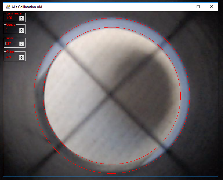Decrease Luminance with the down arrow

[x=21, y=19]
